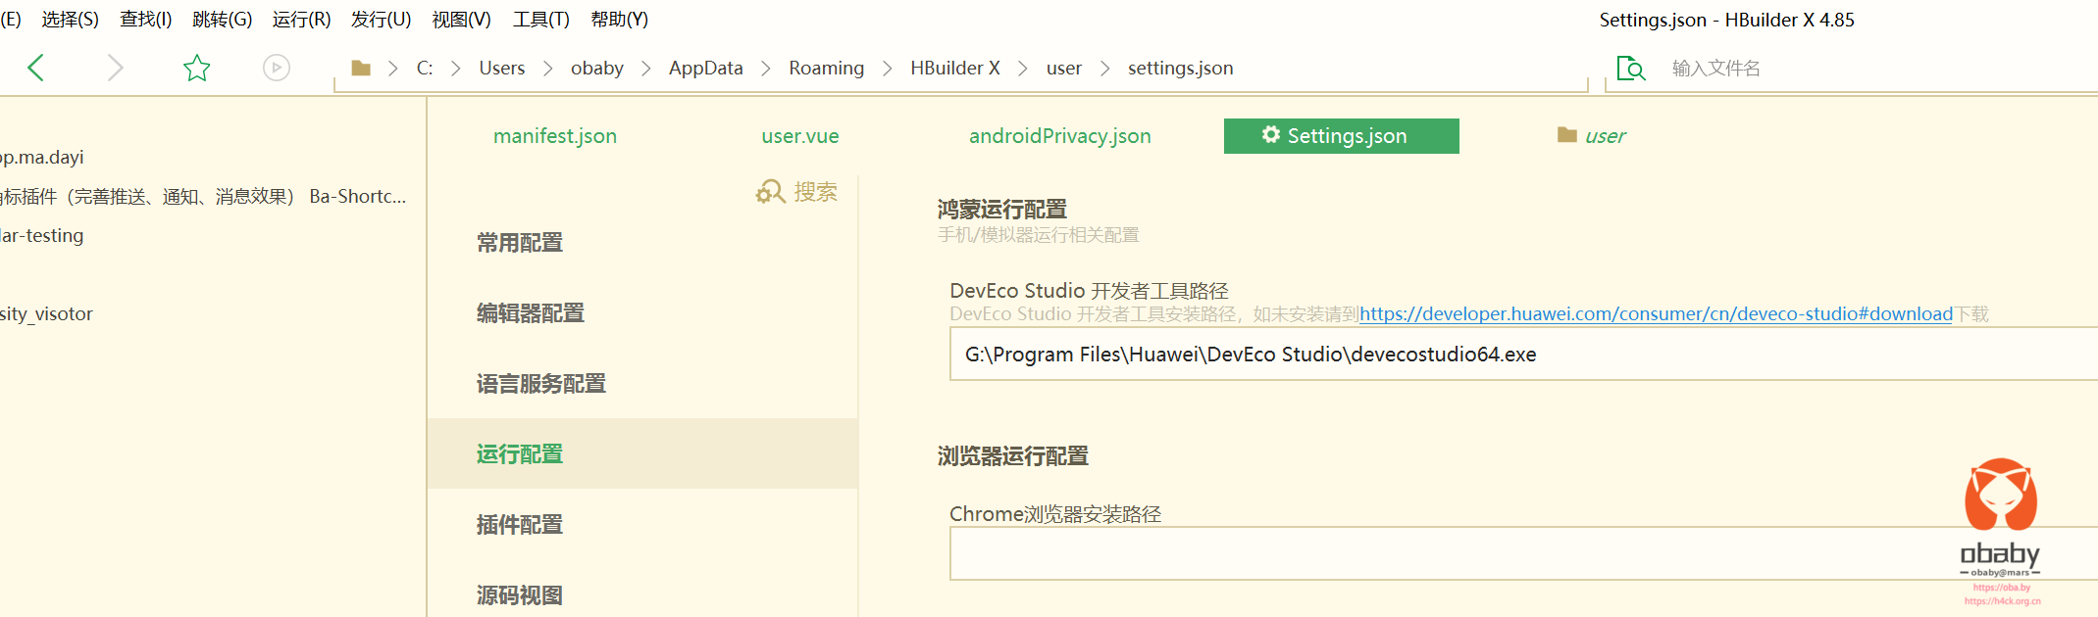Open the DevEco Studio download link
The image size is (2098, 617).
coord(1656,314)
